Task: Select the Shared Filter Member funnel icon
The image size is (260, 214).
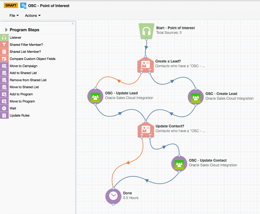Action: click(x=4, y=45)
